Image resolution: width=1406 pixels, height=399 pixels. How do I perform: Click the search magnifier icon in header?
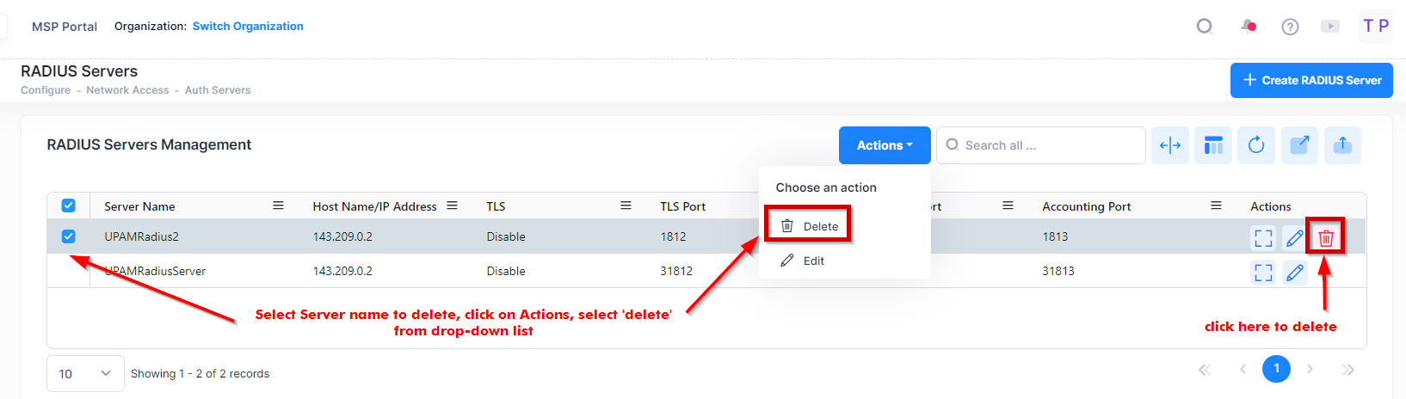tap(1205, 27)
